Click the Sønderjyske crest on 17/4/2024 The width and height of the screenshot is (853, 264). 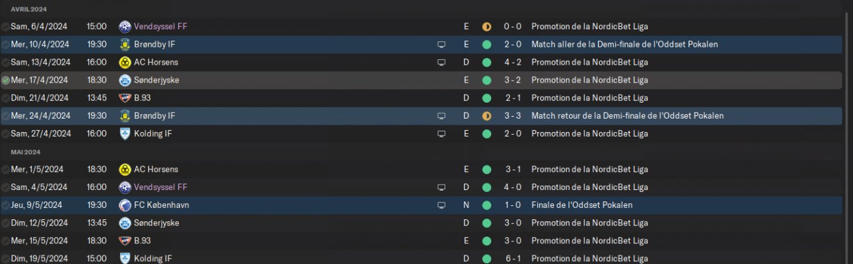tap(125, 80)
